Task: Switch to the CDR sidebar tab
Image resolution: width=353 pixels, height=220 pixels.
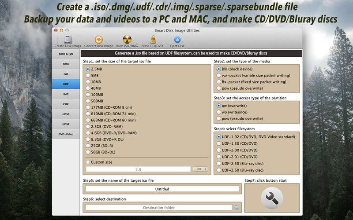Action: (x=66, y=104)
